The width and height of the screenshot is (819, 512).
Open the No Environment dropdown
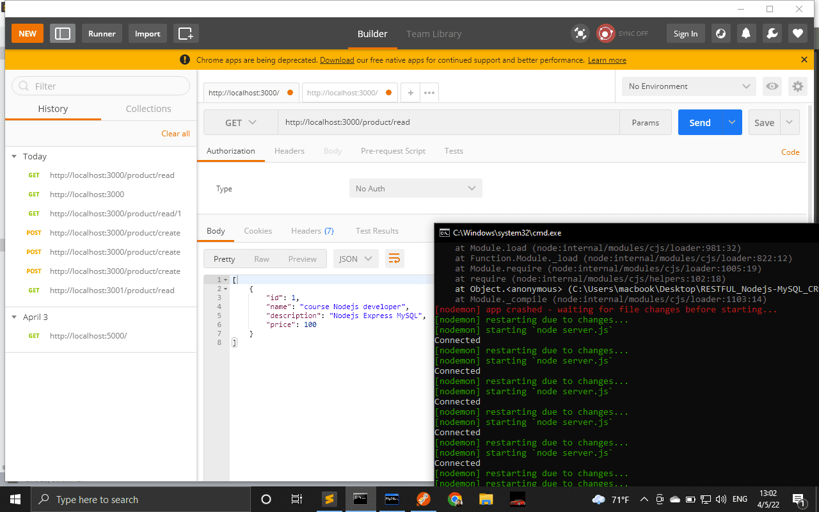(688, 86)
